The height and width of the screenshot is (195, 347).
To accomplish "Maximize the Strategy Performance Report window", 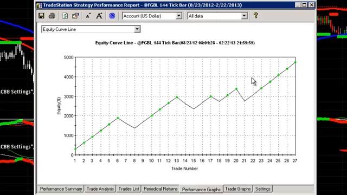I will click(x=305, y=5).
